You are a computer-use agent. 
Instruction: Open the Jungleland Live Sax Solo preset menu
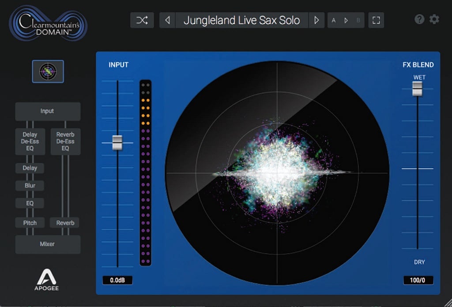[x=242, y=20]
